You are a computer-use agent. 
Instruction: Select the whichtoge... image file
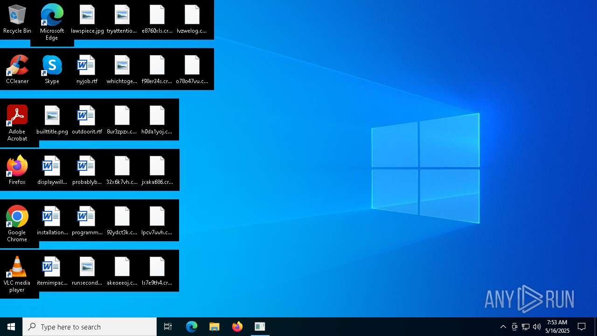tap(122, 70)
